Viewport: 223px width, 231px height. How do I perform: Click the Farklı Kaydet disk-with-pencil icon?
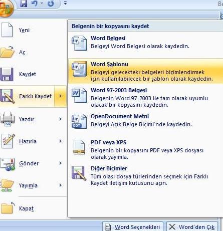tap(8, 96)
